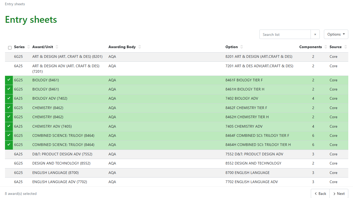Screen dimensions: 353x198
Task: Open the Options dropdown
Action: coord(336,34)
